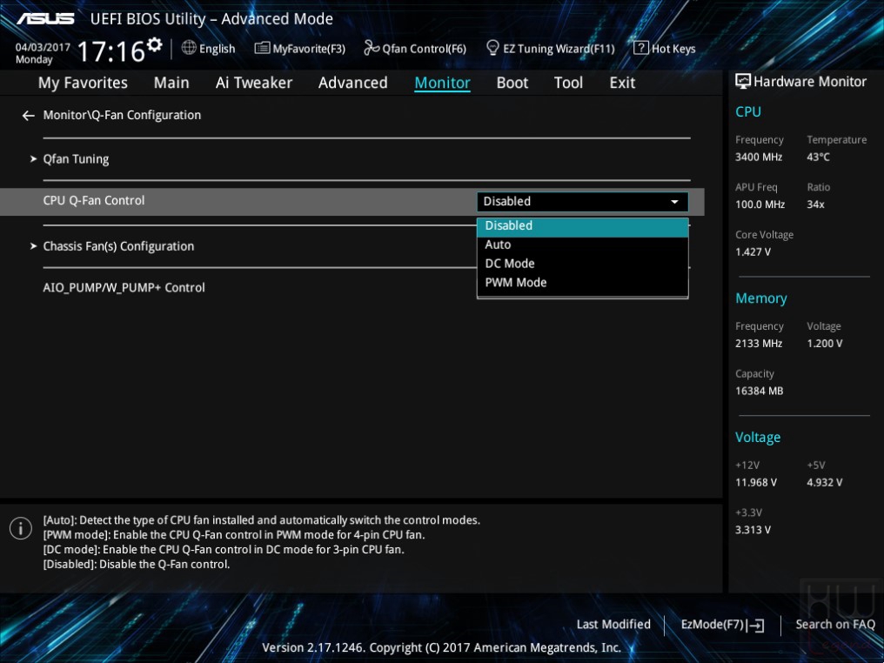Click the ASUS logo

45,18
